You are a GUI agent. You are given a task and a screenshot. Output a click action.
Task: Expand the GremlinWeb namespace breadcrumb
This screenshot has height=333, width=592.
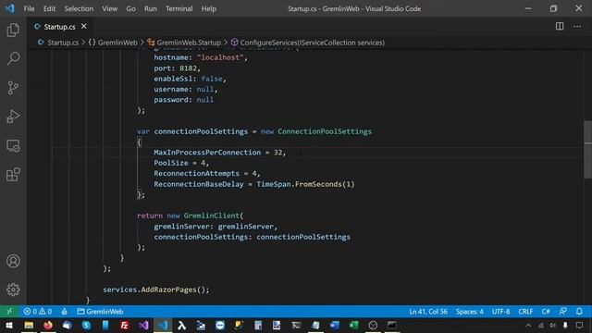(113, 43)
